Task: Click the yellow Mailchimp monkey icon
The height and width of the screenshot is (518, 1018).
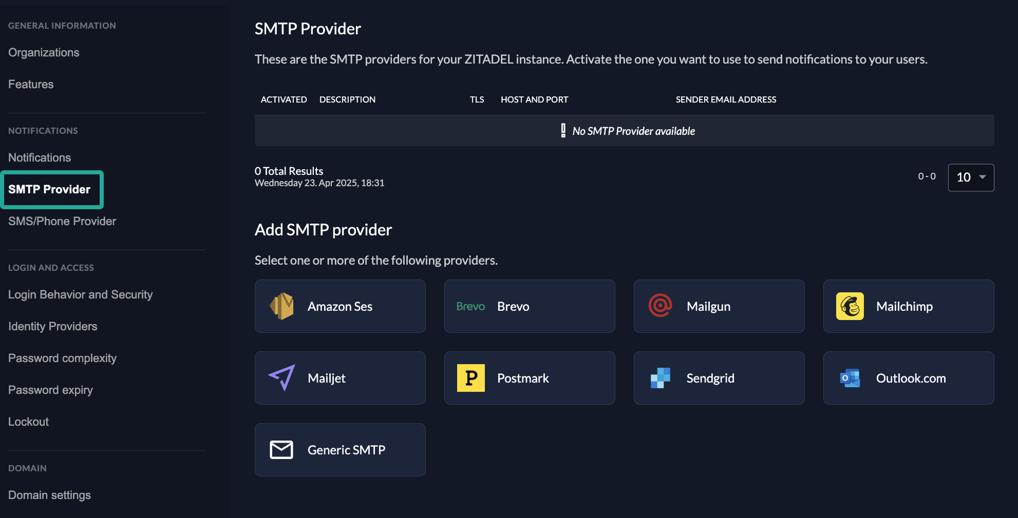Action: (850, 306)
